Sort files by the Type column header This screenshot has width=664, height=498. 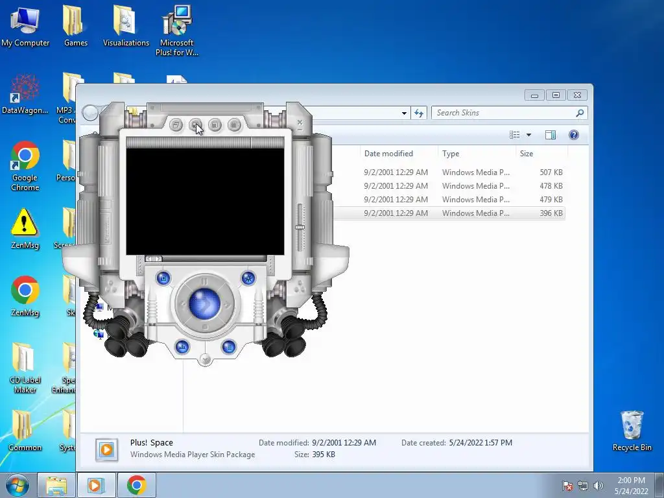[x=451, y=154]
